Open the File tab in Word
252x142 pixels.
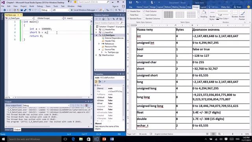tap(131, 7)
